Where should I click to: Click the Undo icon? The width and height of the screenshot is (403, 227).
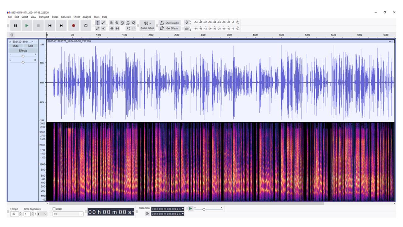tap(128, 28)
